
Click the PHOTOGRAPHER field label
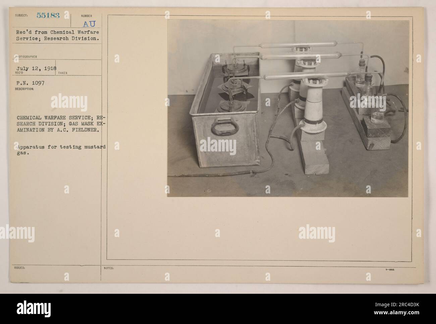point(23,57)
